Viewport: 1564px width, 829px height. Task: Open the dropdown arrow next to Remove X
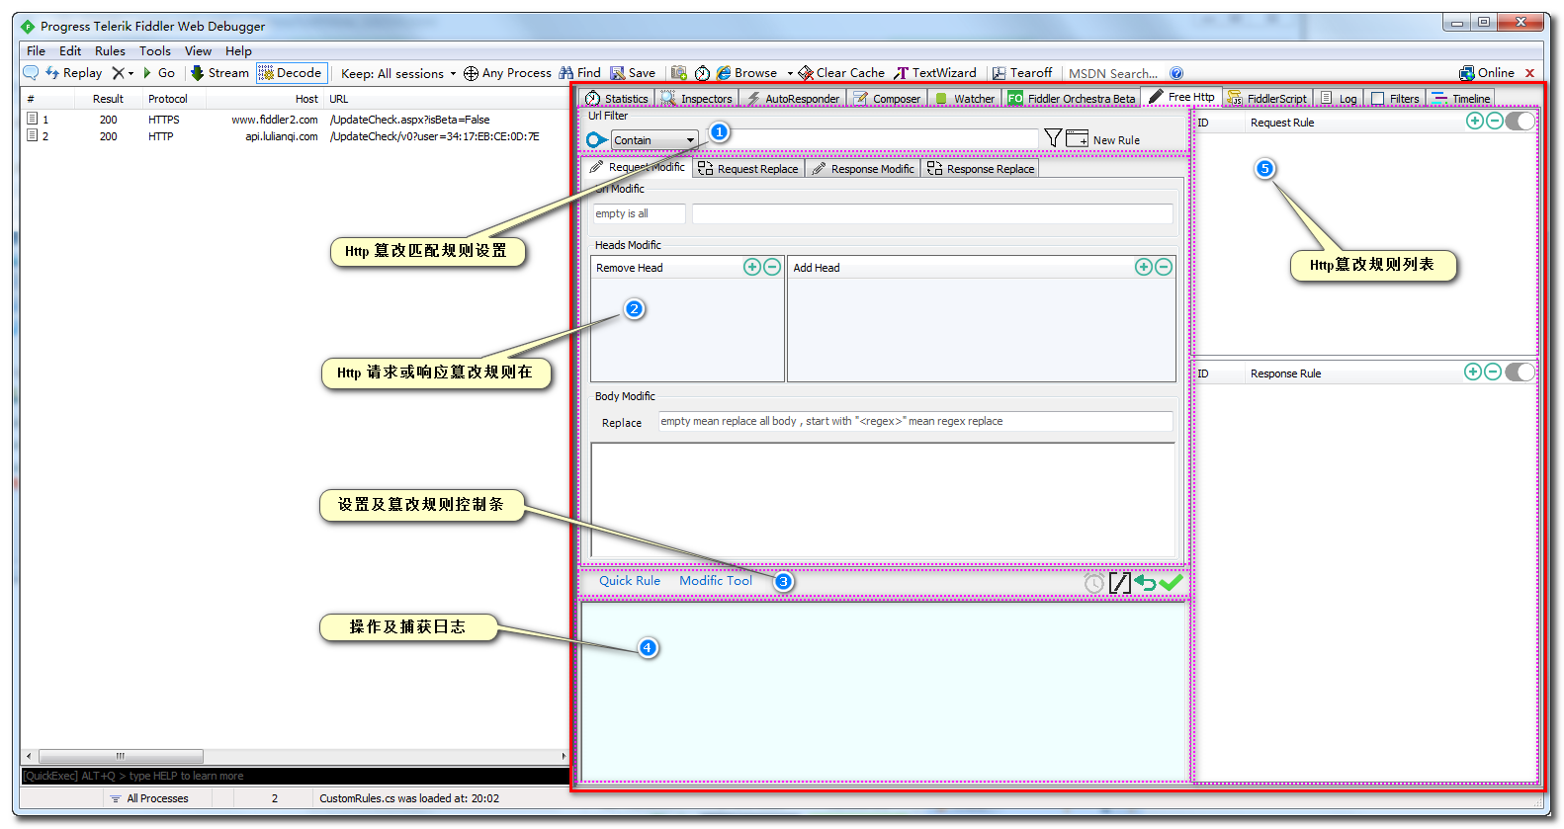[x=130, y=73]
